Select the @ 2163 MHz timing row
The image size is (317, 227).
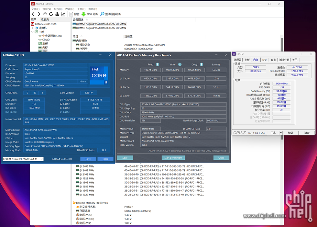coord(140,175)
